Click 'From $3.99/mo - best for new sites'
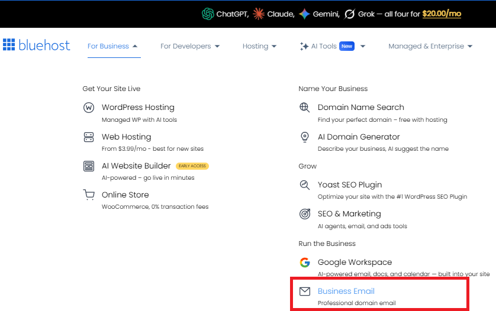Image resolution: width=496 pixels, height=311 pixels. (x=153, y=149)
